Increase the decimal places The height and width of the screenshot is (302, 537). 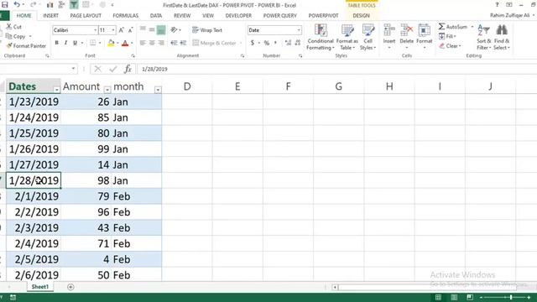288,43
